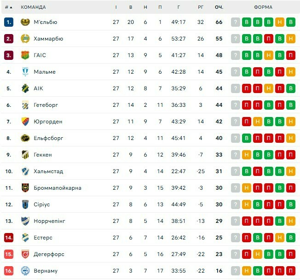Click М'єльбю's orange Н draw form badge

tap(280, 22)
